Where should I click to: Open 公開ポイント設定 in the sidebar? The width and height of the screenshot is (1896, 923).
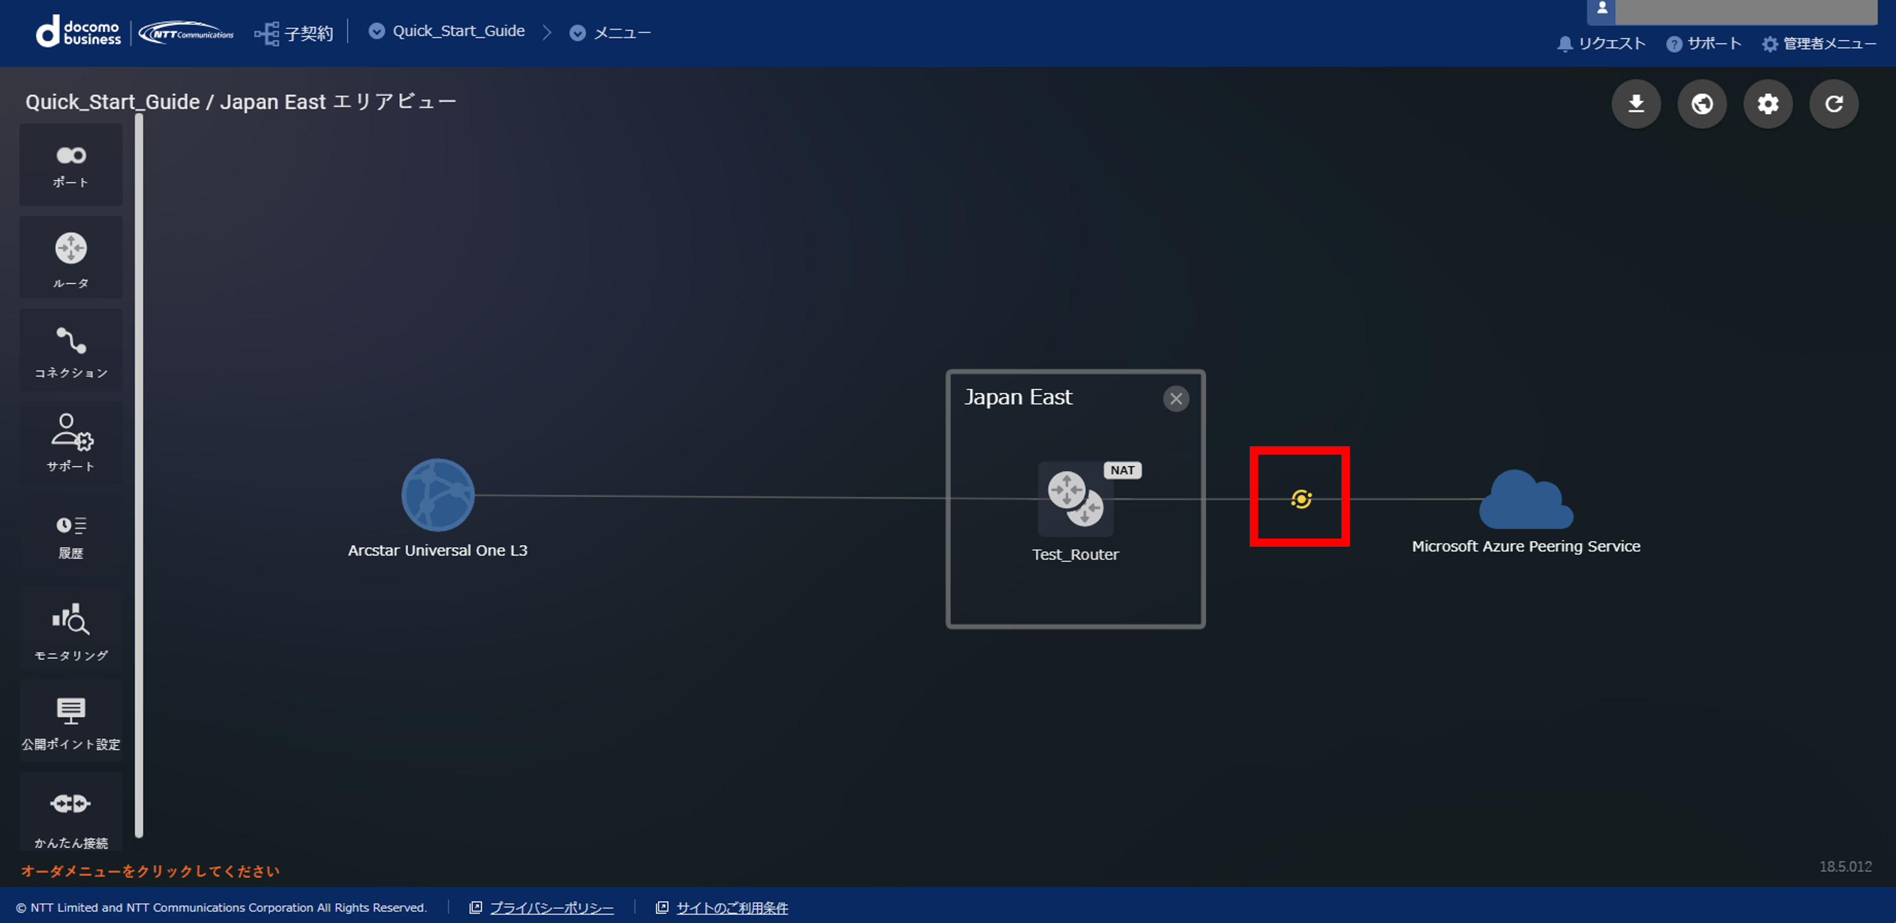click(x=71, y=721)
